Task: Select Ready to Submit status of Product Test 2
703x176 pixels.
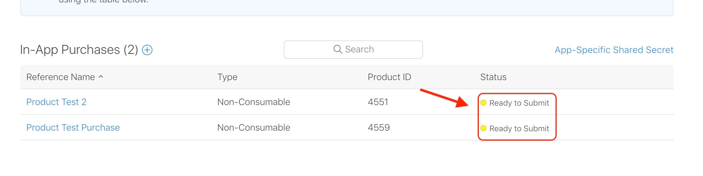Action: click(x=519, y=103)
